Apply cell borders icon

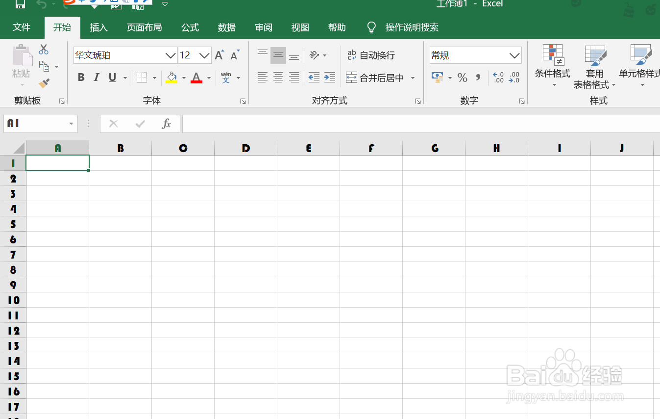point(142,78)
